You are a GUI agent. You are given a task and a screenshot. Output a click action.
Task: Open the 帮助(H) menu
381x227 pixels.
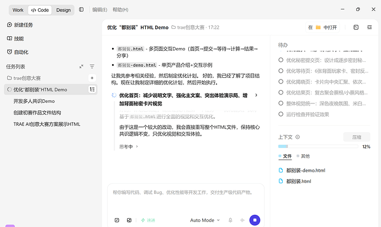[120, 10]
